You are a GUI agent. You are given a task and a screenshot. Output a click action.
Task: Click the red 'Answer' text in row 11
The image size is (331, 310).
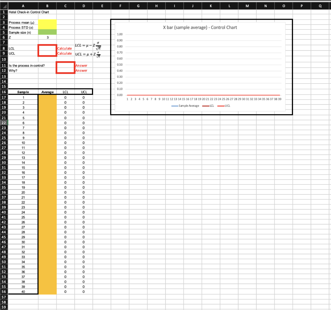(81, 65)
